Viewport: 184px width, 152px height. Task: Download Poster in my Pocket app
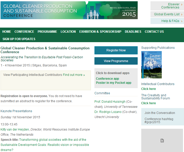(x=114, y=83)
